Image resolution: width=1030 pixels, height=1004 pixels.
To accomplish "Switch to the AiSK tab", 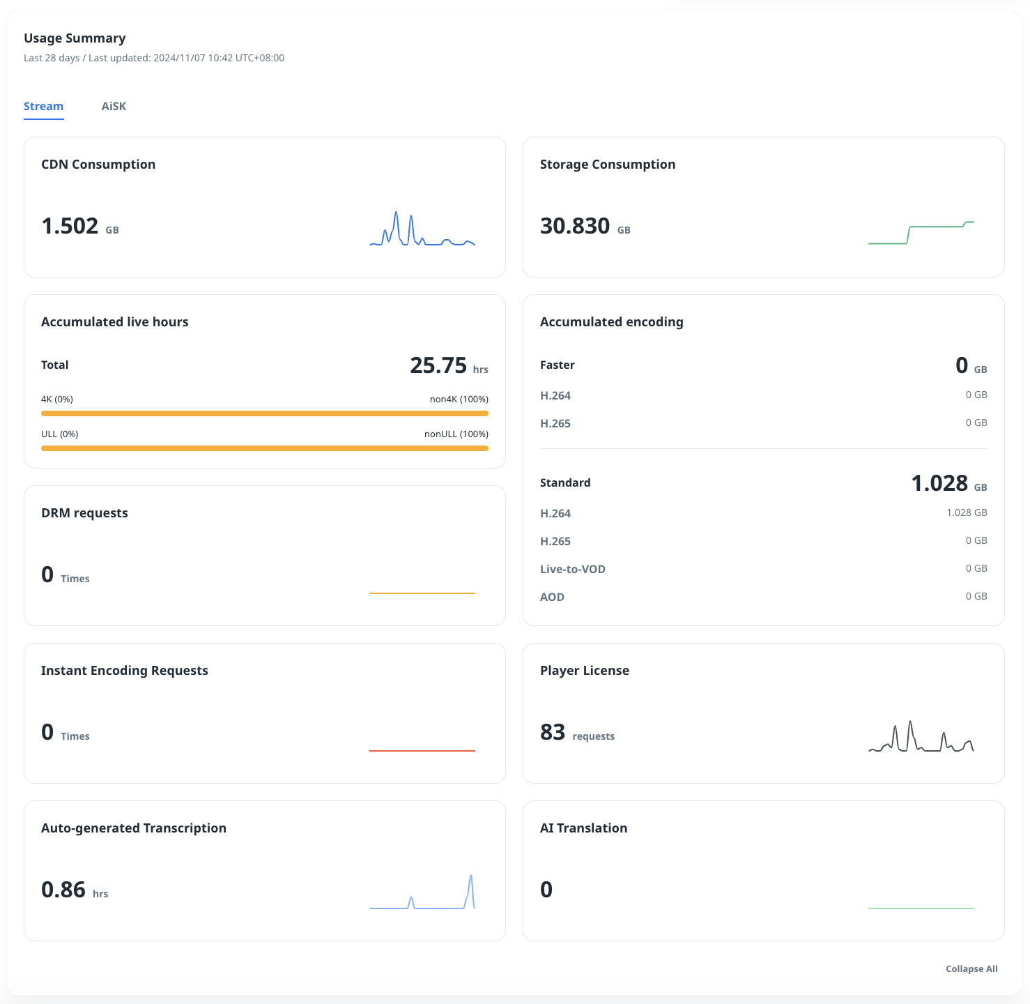I will coord(114,107).
